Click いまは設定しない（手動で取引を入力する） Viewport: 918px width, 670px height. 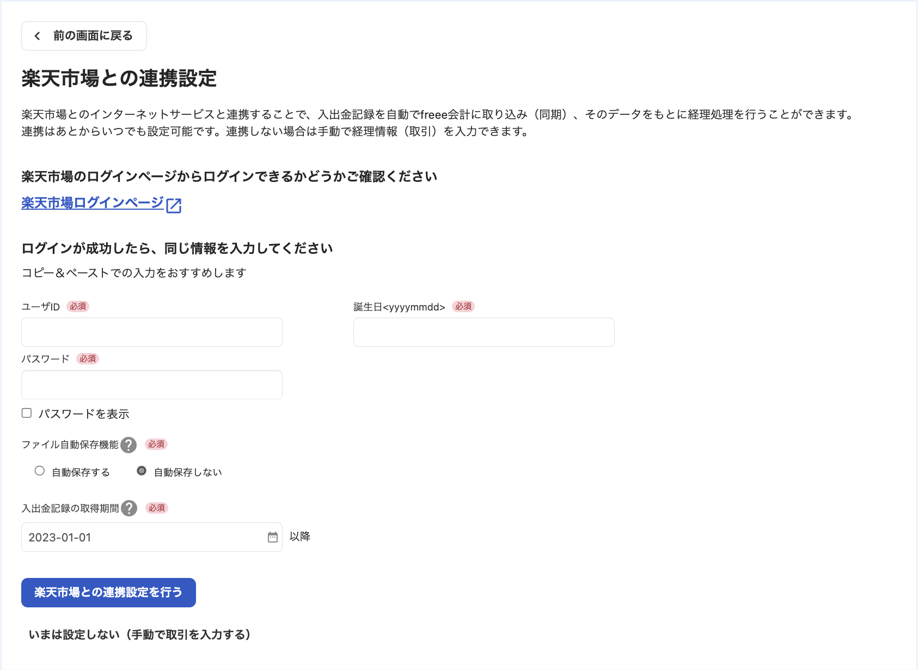pos(139,635)
